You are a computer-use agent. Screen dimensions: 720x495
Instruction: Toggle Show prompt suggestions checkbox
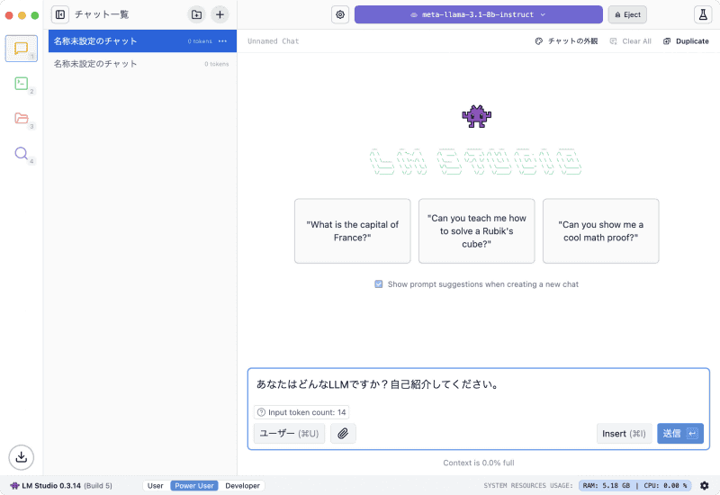(379, 284)
